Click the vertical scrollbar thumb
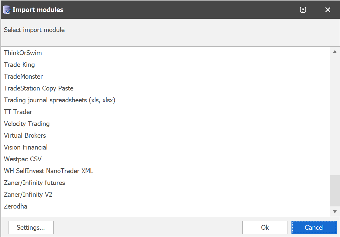The height and width of the screenshot is (237, 340). 335,191
